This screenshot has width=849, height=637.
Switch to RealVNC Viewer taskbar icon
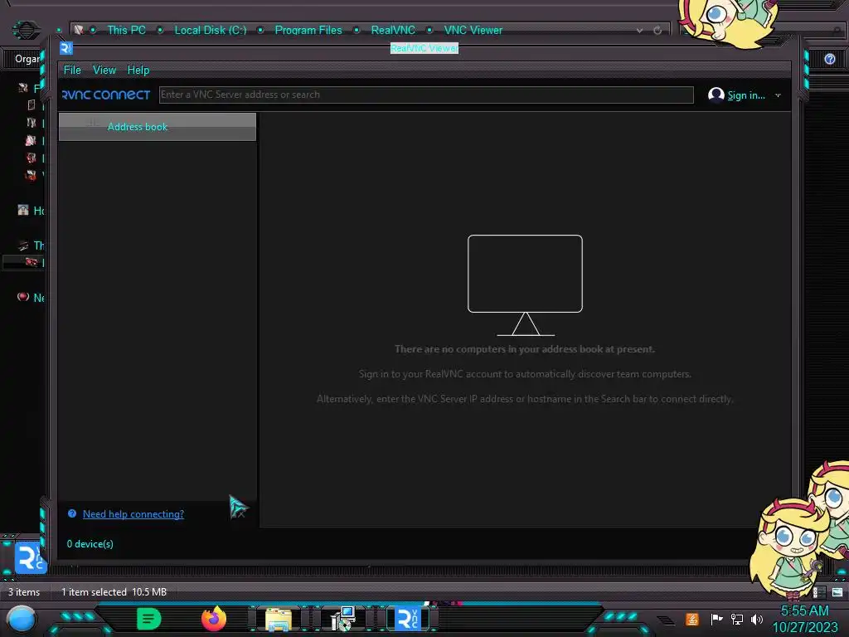click(x=408, y=619)
